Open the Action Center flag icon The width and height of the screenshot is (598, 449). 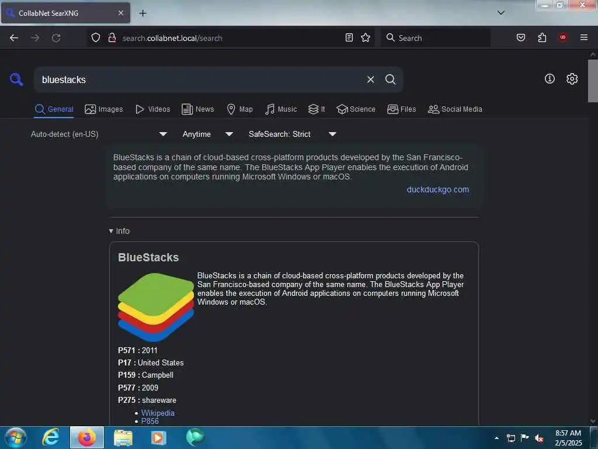[x=525, y=438]
